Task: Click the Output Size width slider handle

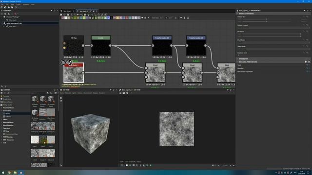Action: pos(267,19)
